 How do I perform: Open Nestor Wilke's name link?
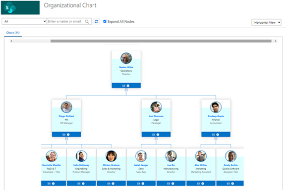pyautogui.click(x=126, y=67)
